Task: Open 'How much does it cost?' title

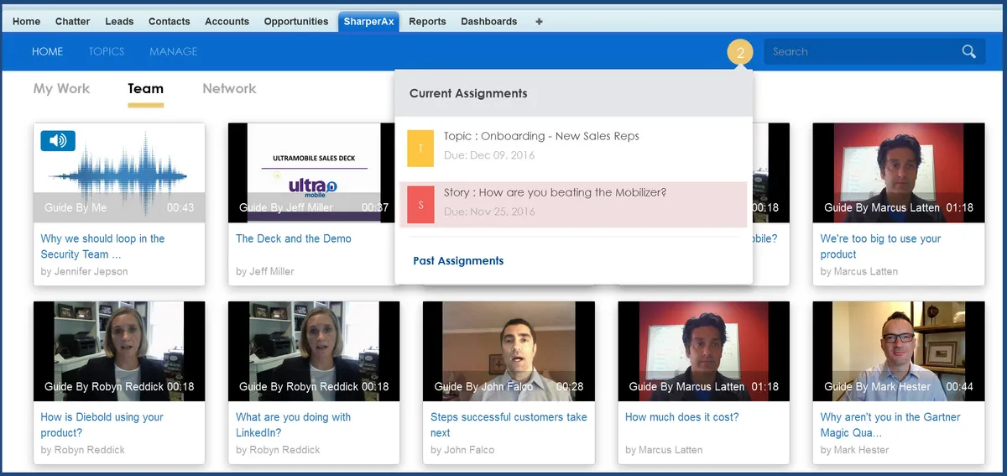Action: pos(681,417)
